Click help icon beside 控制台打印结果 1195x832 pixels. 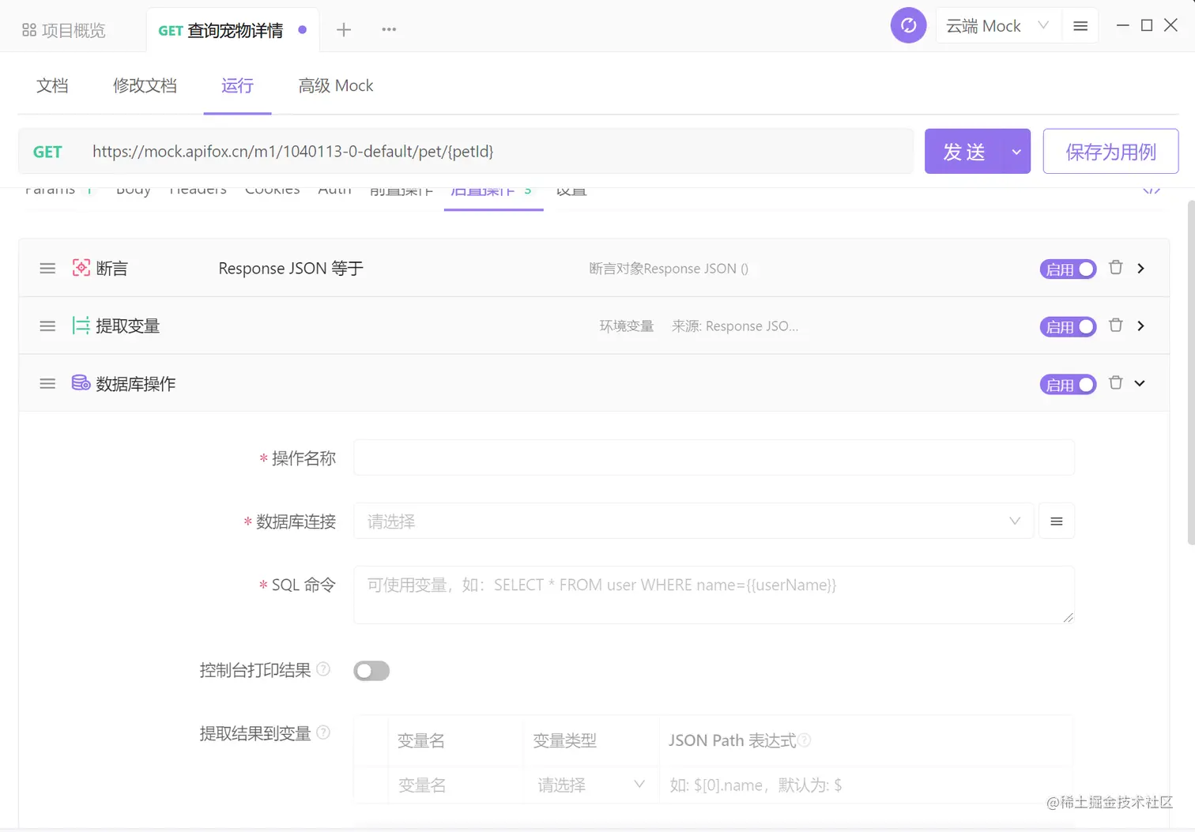pos(323,669)
